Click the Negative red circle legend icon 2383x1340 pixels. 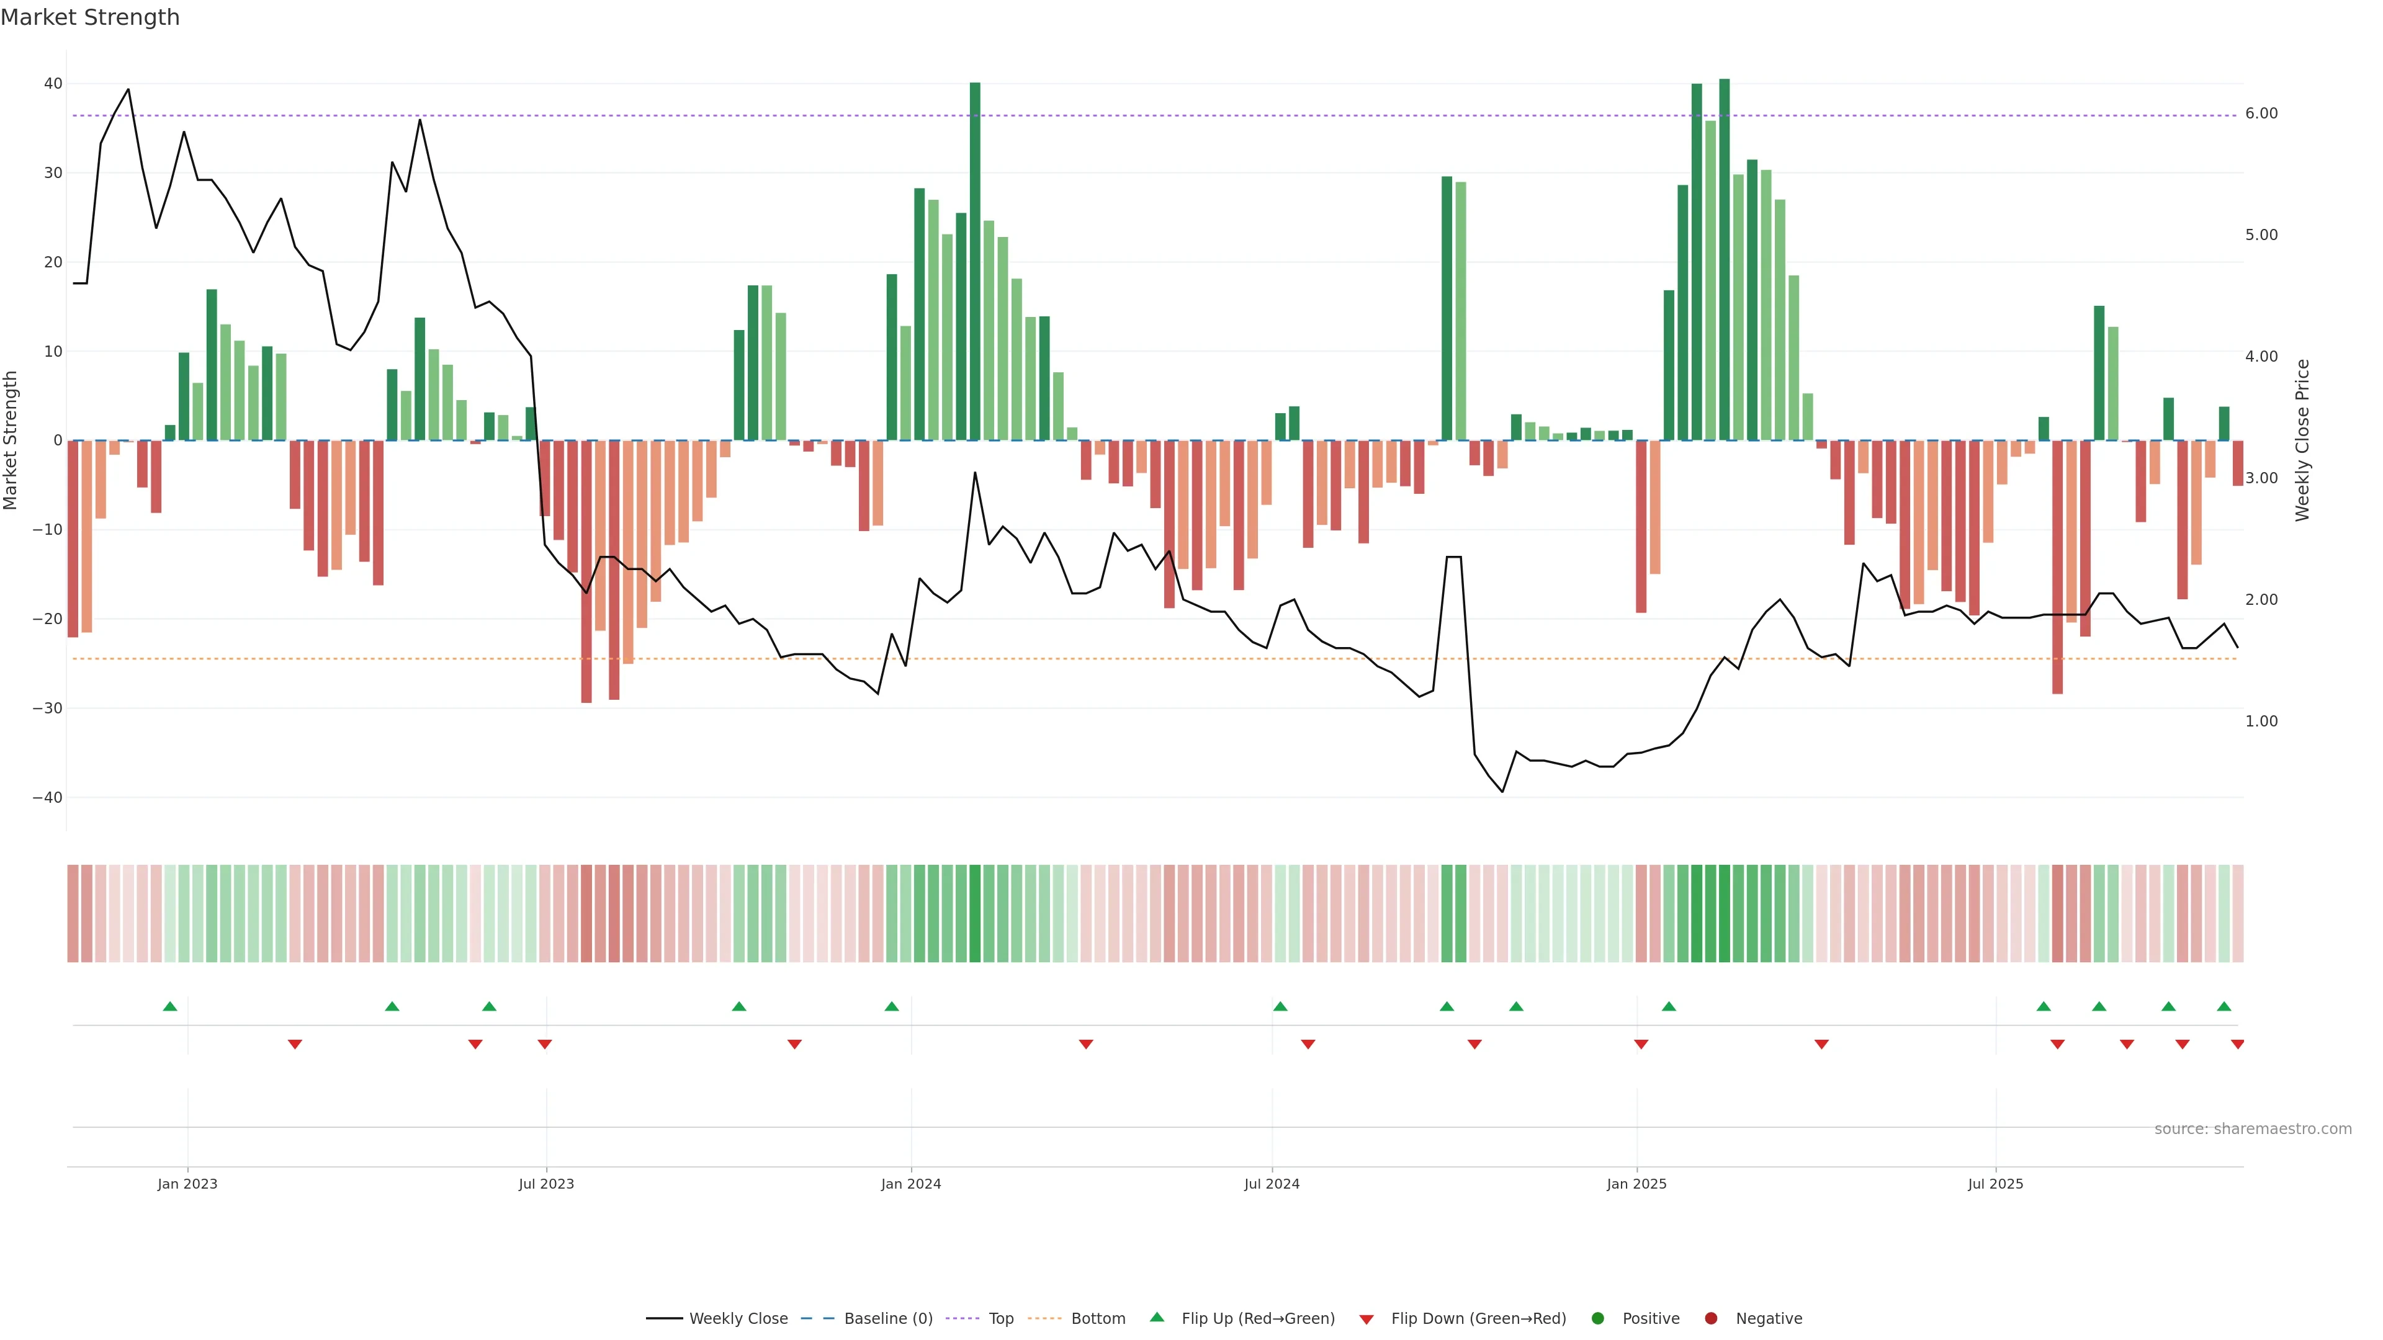(1710, 1319)
